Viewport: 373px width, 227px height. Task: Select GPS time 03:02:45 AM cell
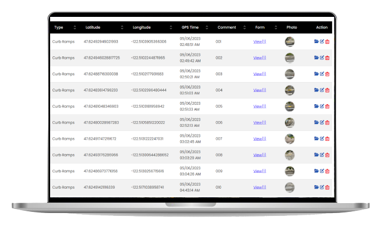[190, 139]
